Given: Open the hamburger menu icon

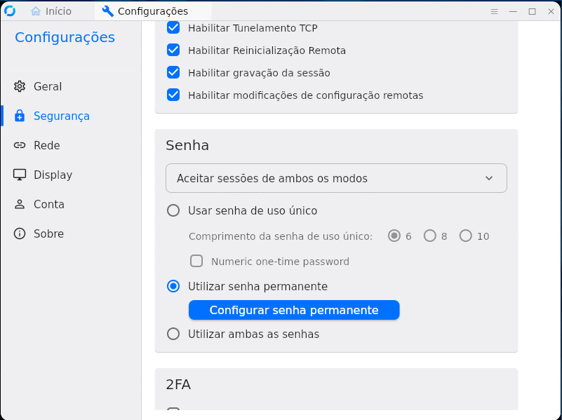Looking at the screenshot, I should click(494, 11).
